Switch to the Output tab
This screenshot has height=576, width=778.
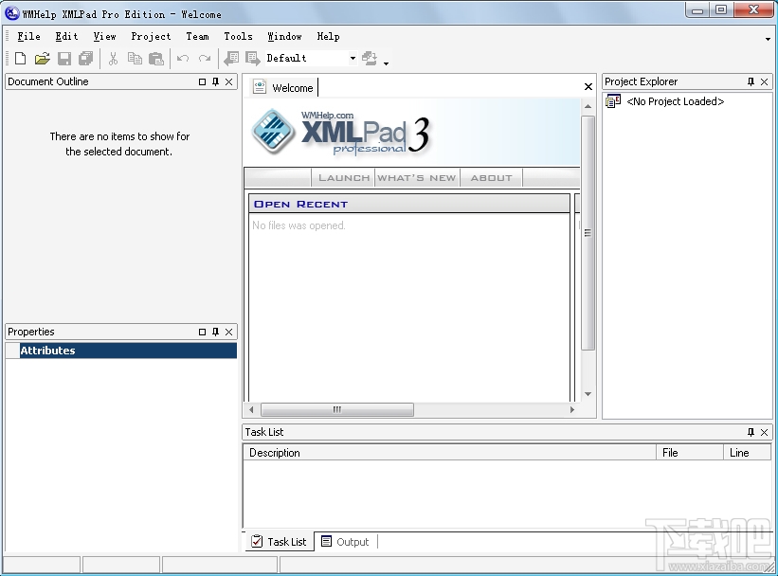[346, 542]
